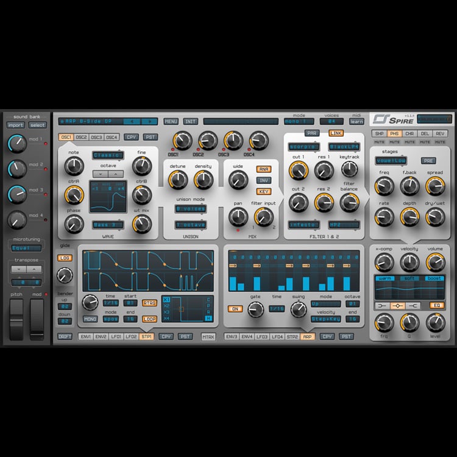
Task: Toggle the ANA button in the Mix section
Action: (264, 169)
